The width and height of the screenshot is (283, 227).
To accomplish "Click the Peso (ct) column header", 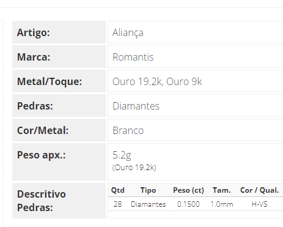I will click(188, 190).
